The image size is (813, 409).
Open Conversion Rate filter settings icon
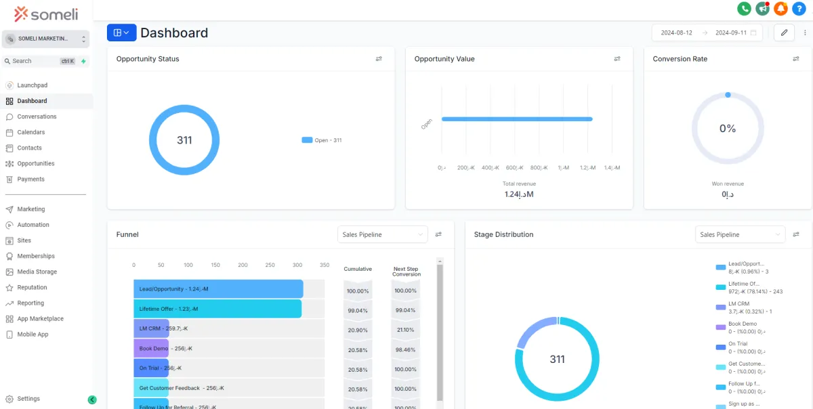(x=796, y=59)
